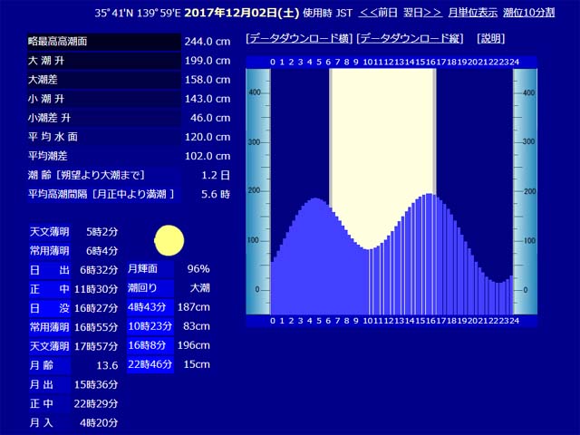The height and width of the screenshot is (435, 580).
Task: Click moonrise time 15時36分
Action: click(x=96, y=384)
